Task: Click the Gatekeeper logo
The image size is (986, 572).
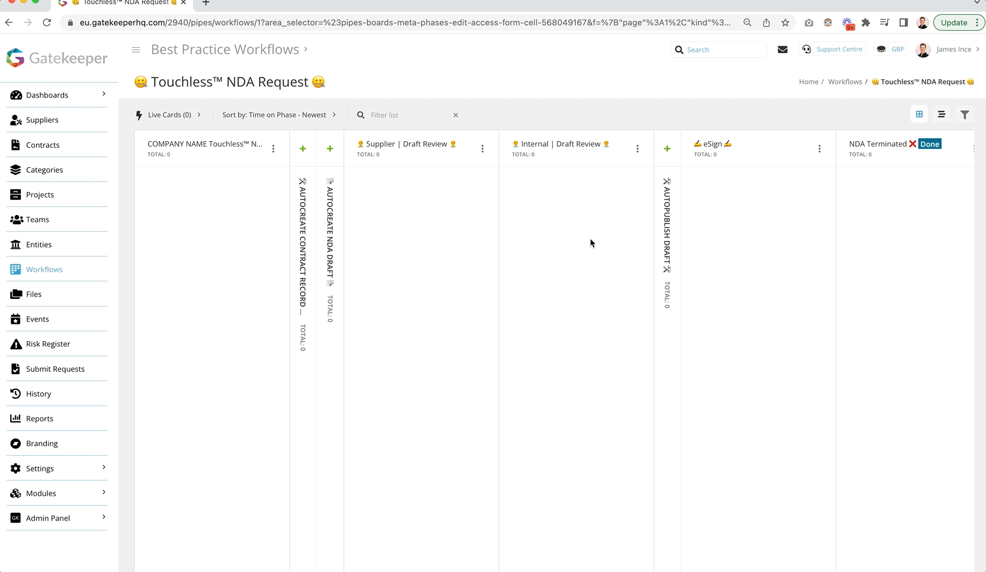Action: tap(57, 58)
